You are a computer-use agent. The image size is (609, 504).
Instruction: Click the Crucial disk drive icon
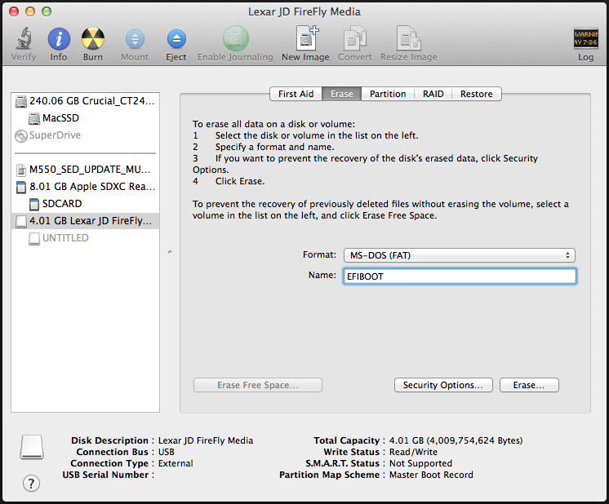point(21,101)
